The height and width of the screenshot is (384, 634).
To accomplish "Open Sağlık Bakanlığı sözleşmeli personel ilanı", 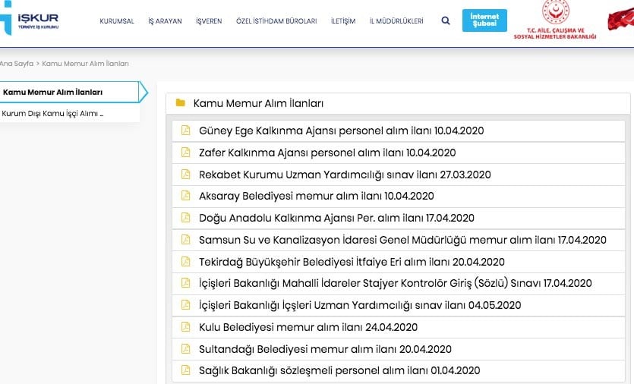I will point(339,371).
